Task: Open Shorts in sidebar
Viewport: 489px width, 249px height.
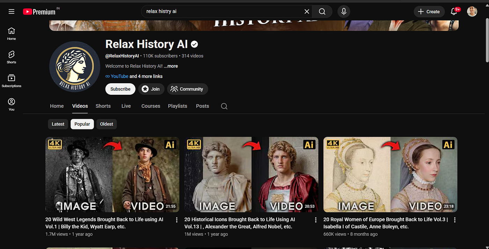Action: point(12,57)
